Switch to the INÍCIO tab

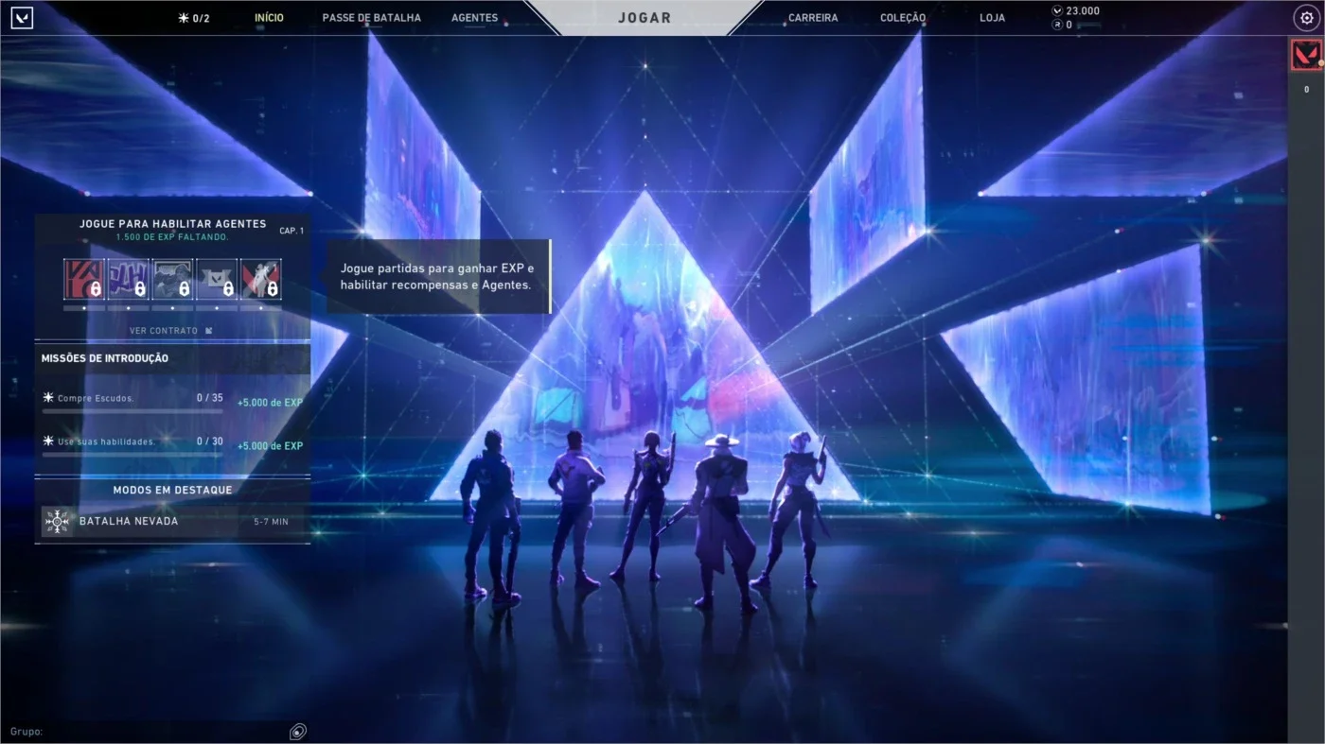(269, 18)
